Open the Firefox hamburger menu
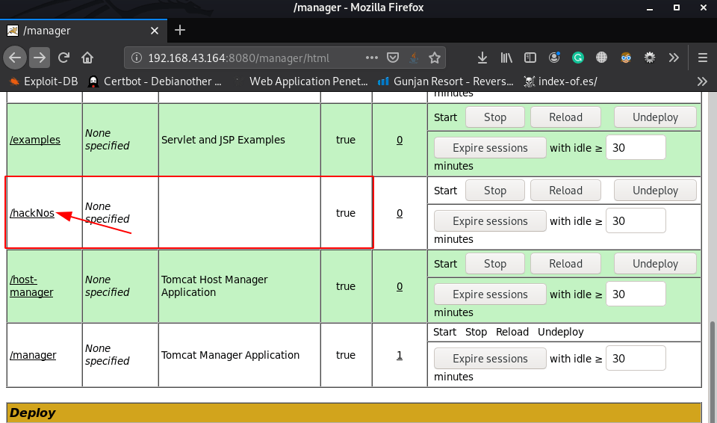 [703, 58]
